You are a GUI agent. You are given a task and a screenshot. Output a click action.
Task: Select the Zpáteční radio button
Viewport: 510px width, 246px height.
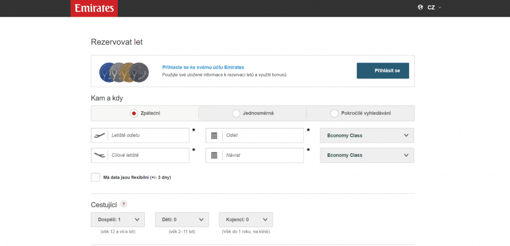click(x=134, y=113)
